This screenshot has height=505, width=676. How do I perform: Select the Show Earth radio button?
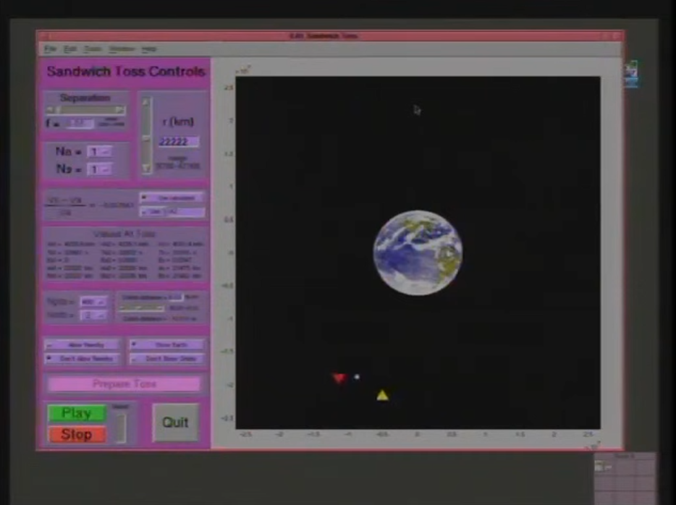click(167, 344)
